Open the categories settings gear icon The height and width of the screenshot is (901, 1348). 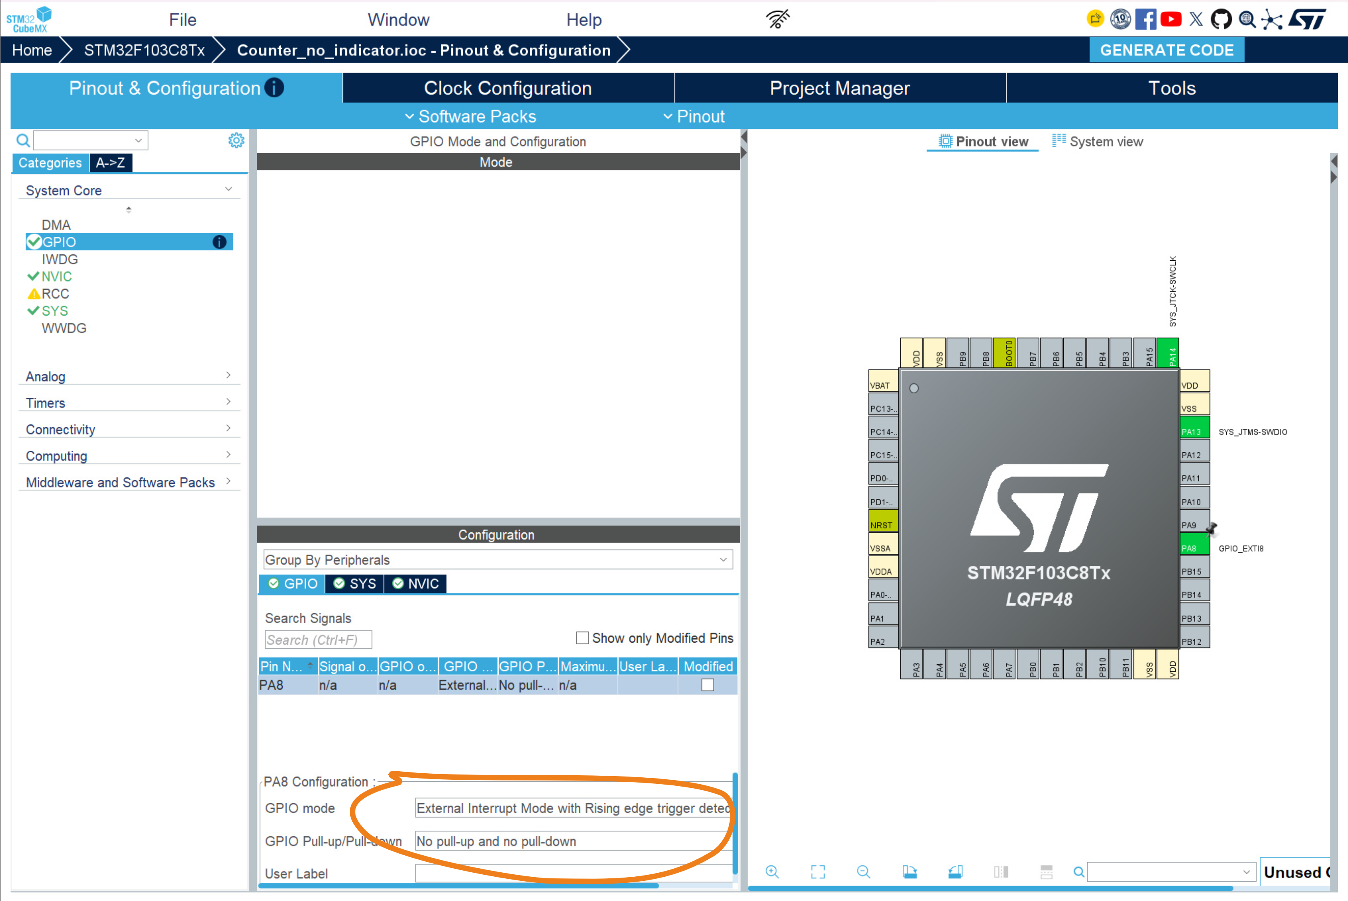coord(236,140)
